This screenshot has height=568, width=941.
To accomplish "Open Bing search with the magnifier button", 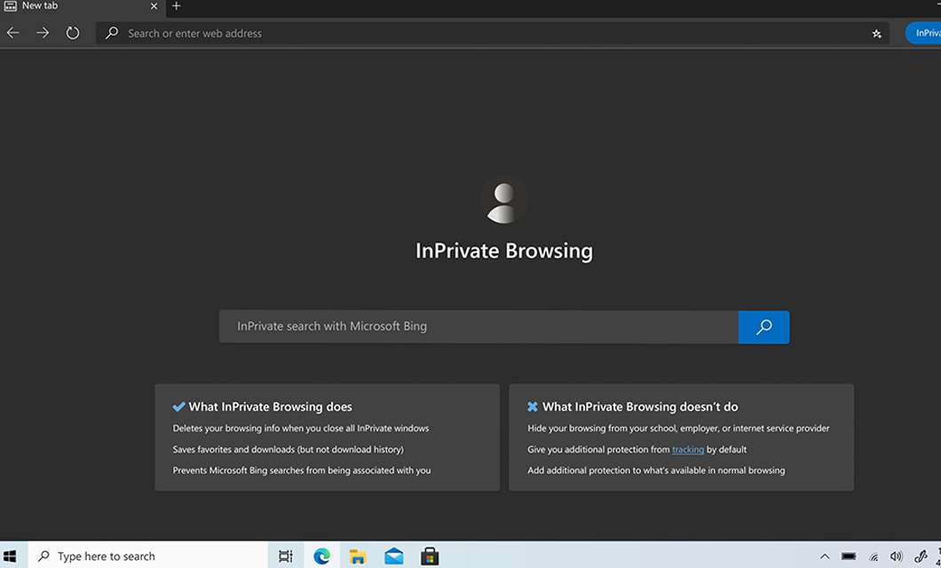I will pos(763,326).
